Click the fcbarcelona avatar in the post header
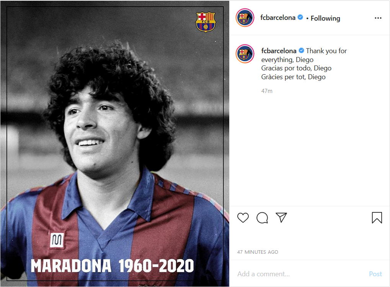The image size is (390, 287). (245, 18)
